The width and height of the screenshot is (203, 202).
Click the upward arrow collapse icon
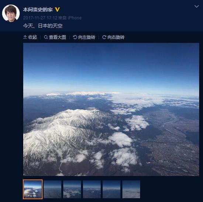[x=25, y=37]
